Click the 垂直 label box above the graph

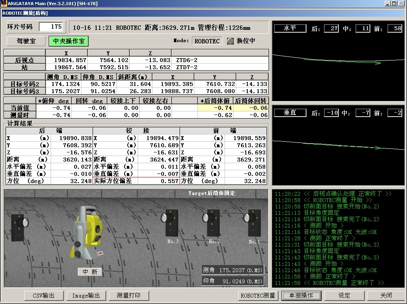click(290, 113)
